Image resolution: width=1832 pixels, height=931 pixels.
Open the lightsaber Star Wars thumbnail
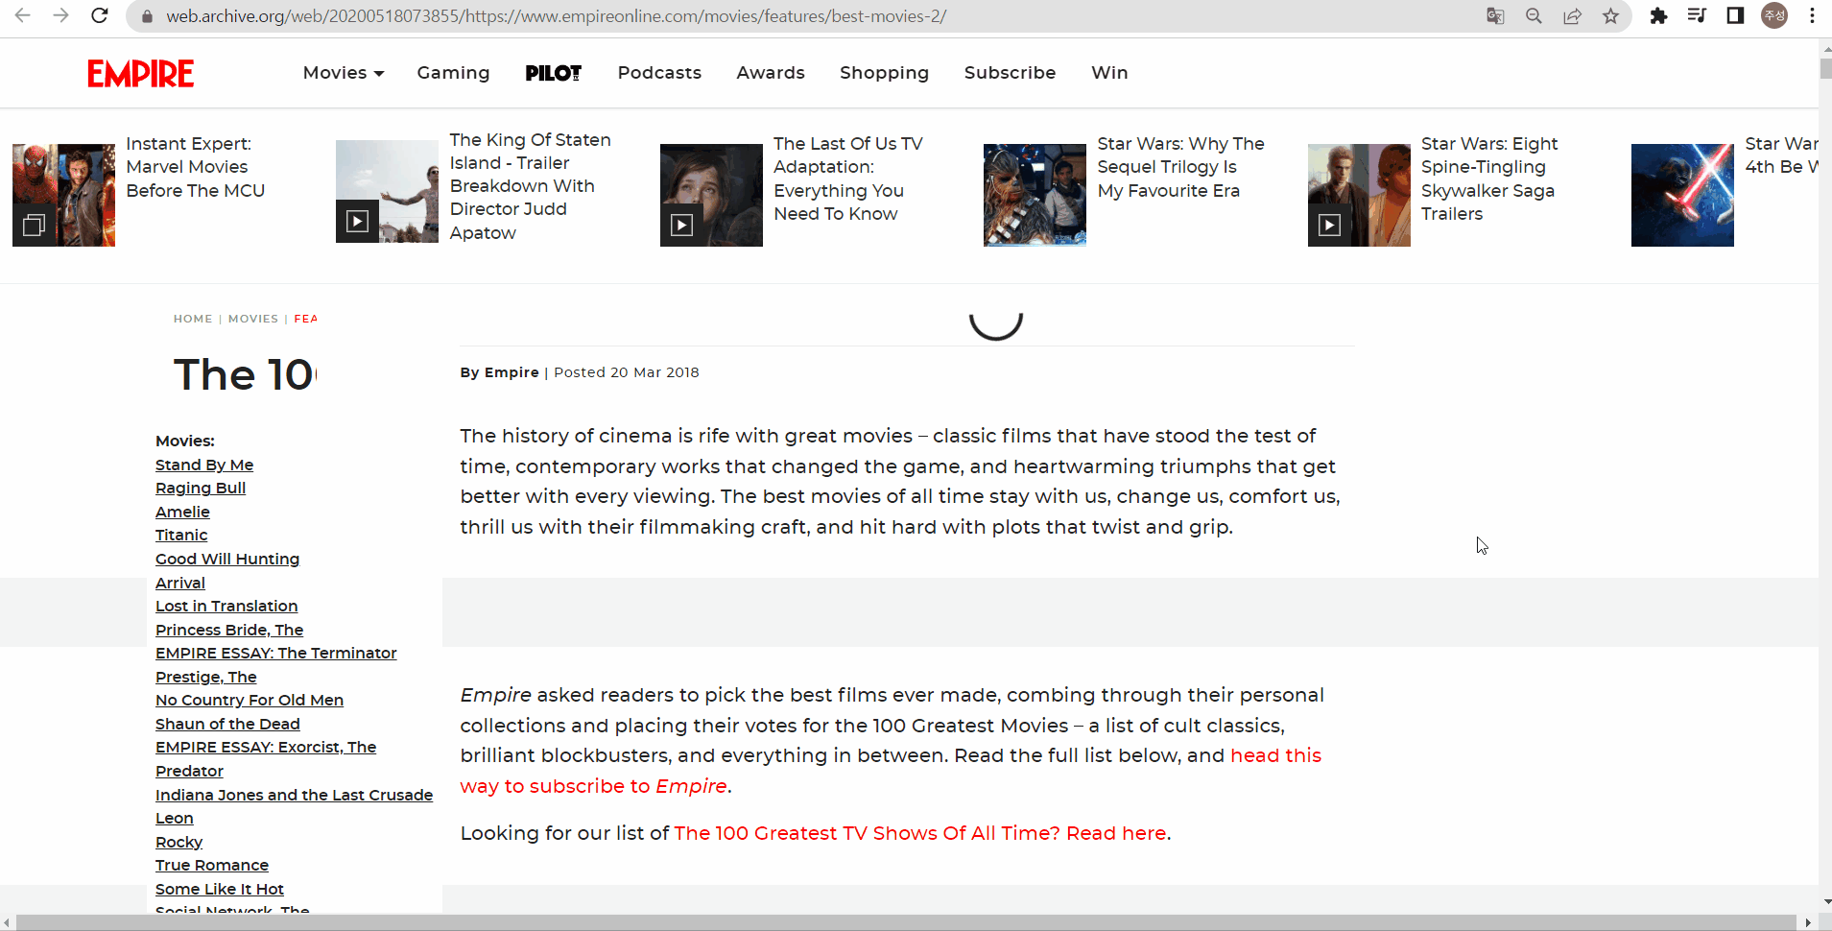click(x=1682, y=195)
